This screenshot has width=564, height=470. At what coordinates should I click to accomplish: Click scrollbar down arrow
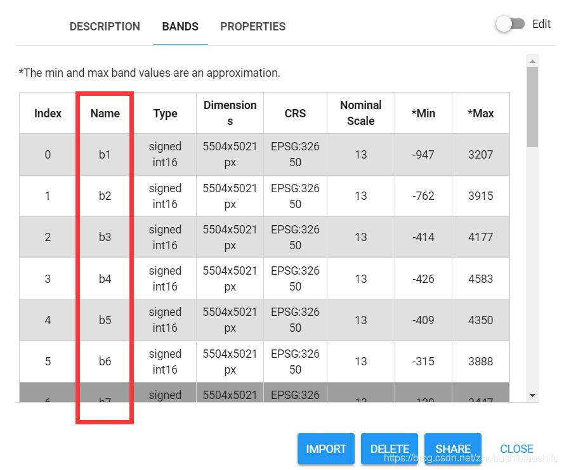(x=533, y=395)
